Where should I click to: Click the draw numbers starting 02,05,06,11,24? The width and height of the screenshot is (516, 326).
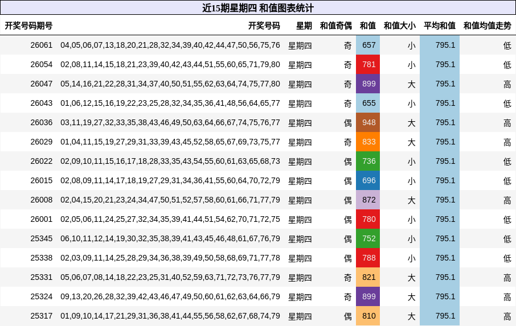pos(170,219)
